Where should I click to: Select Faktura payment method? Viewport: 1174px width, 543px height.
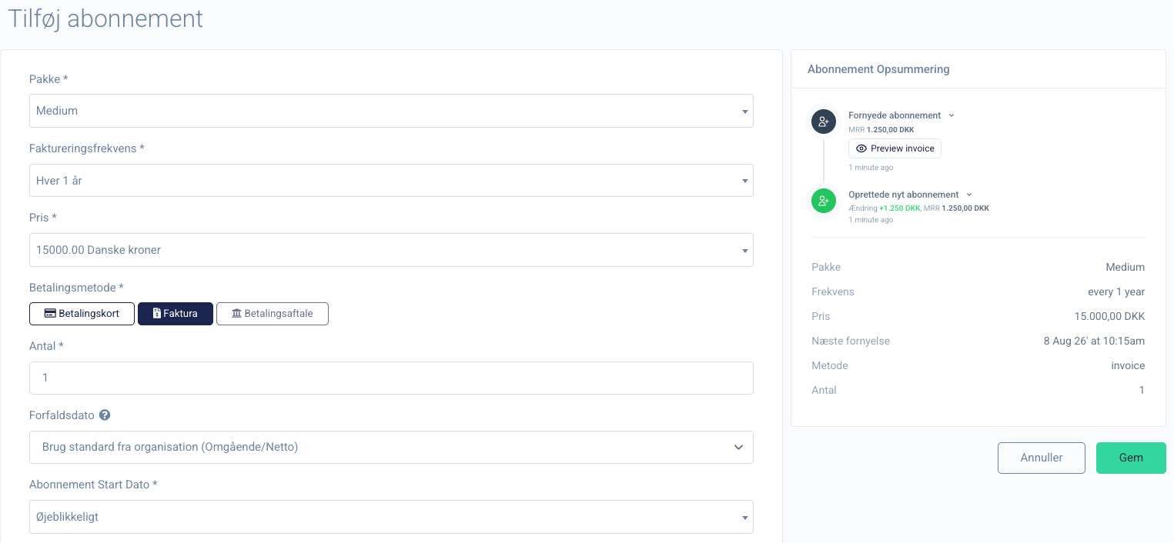pos(176,314)
